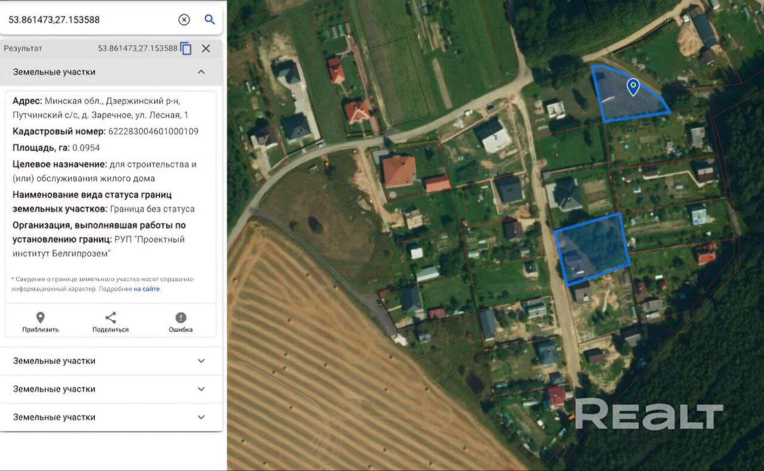The height and width of the screenshot is (471, 764).
Task: Copy the result coordinates to clipboard
Action: (186, 48)
